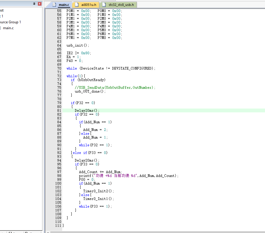This screenshot has width=265, height=233.
Task: Click the printf statement on line 98
Action: pyautogui.click(x=129, y=176)
